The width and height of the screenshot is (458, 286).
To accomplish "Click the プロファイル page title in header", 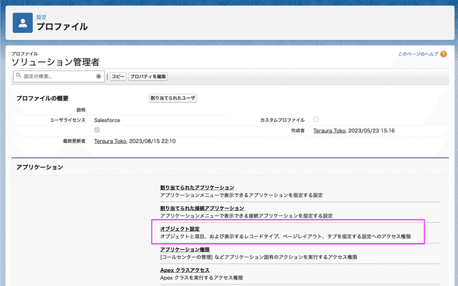I will tap(62, 26).
